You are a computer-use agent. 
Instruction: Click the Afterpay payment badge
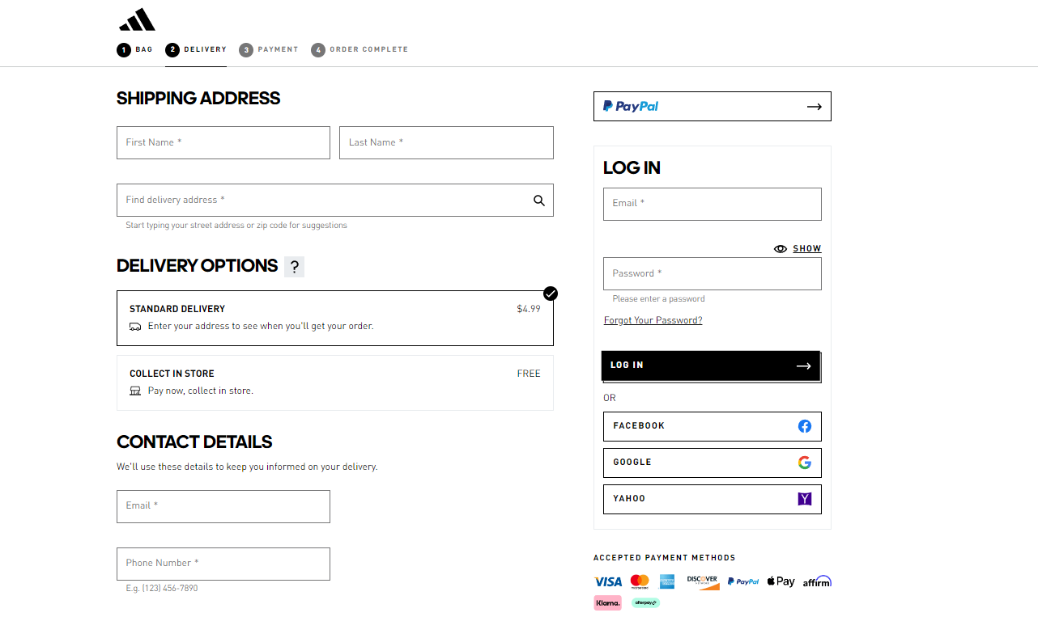[x=645, y=602]
